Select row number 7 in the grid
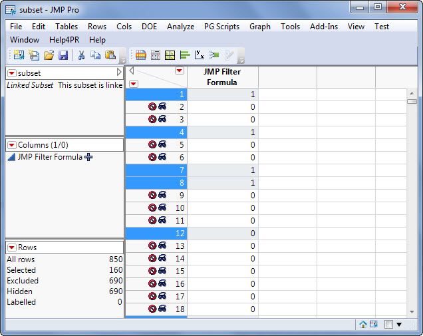The width and height of the screenshot is (423, 336). (156, 170)
